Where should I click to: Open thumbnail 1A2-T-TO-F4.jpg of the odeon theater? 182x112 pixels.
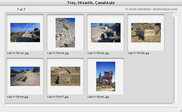pyautogui.click(x=25, y=76)
